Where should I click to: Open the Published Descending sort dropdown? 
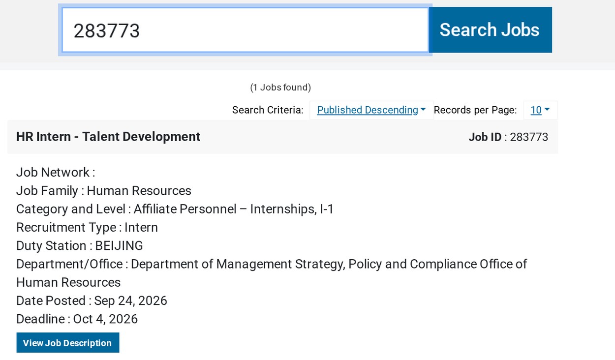tap(371, 110)
